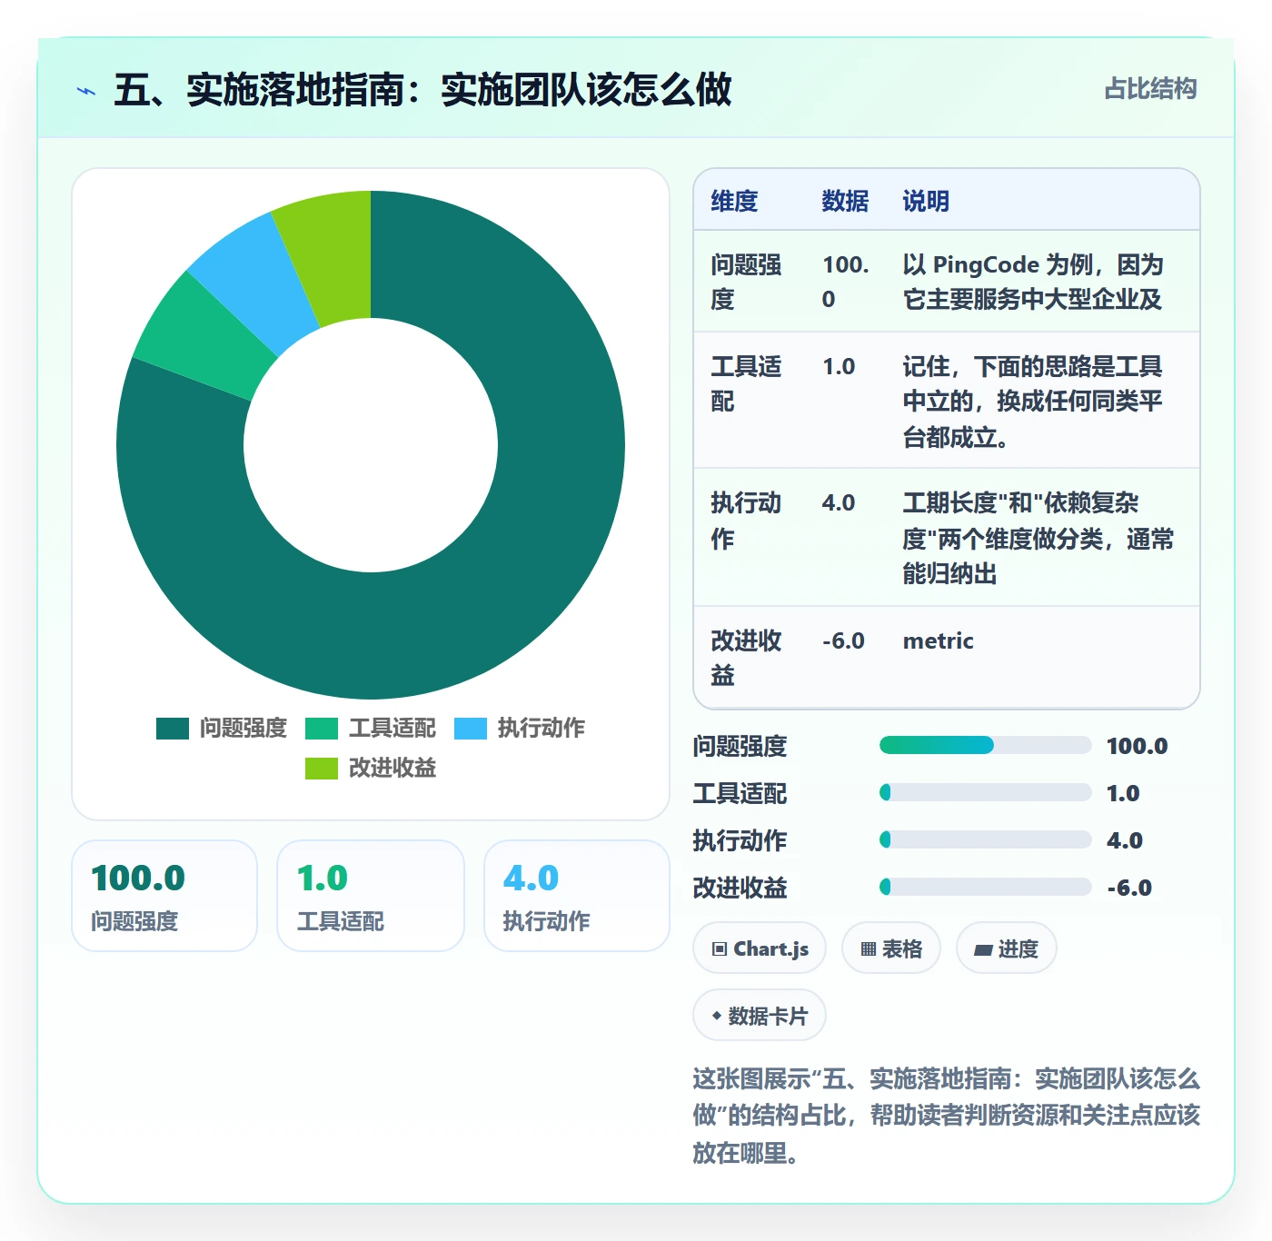This screenshot has height=1241, width=1272.
Task: Click the 数据卡片 tag chip
Action: pos(760,1016)
